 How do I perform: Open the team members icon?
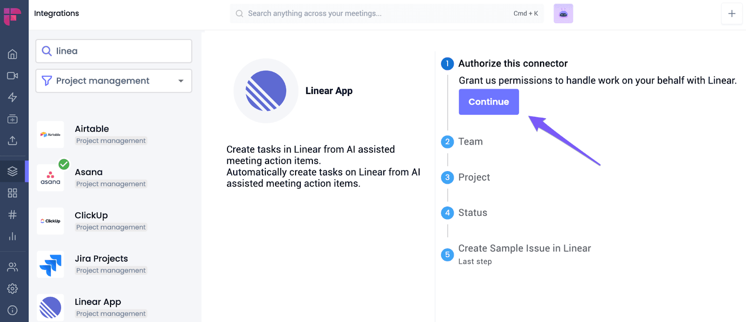13,267
